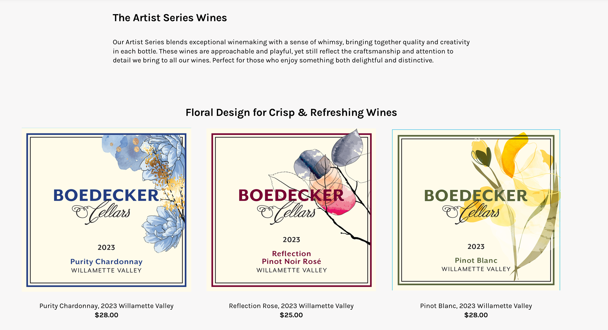Click the maroon Reflection Pinot Noir Rosé text
Screen dimensions: 608x330
coord(291,258)
